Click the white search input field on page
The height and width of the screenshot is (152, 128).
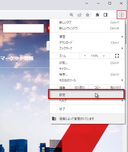point(23,28)
